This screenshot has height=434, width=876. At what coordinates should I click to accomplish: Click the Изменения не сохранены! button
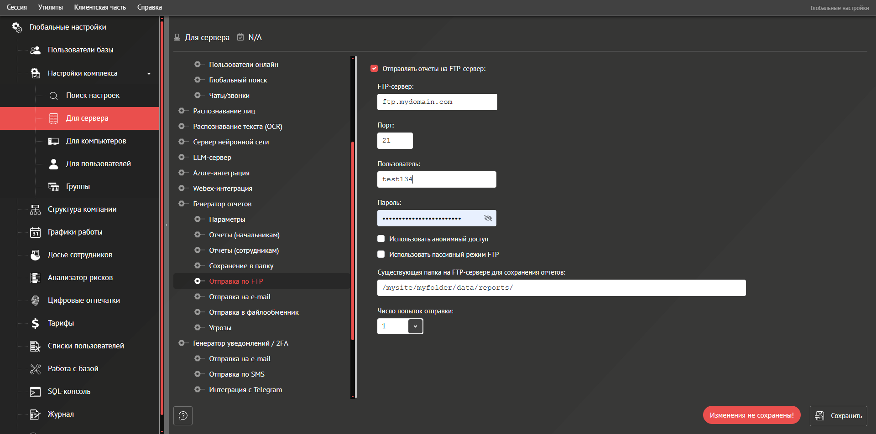click(751, 415)
